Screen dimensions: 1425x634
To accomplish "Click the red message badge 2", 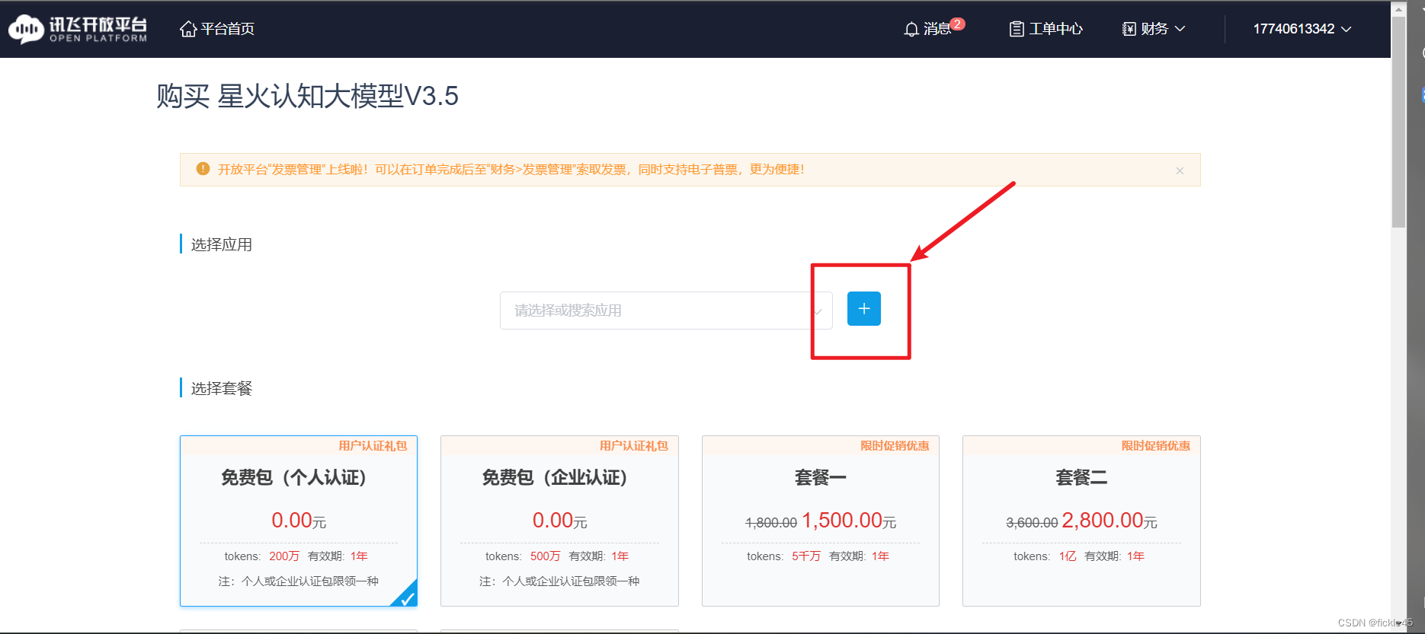I will [x=958, y=24].
